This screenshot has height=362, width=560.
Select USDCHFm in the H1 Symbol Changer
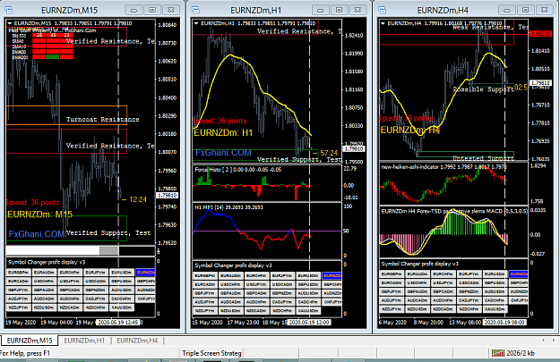[231, 284]
